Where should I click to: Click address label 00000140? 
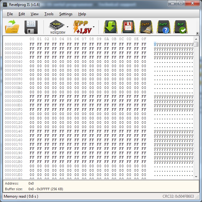(x=14, y=131)
